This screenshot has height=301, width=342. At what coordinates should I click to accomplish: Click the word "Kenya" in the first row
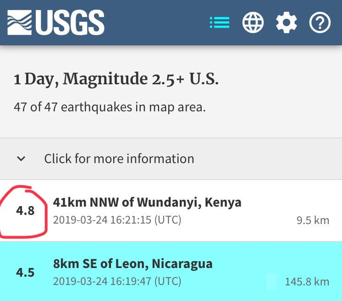224,202
